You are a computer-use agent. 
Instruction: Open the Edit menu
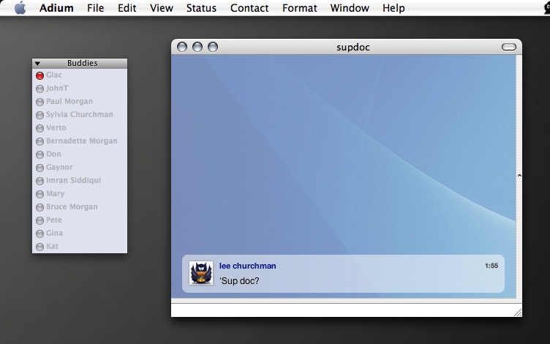127,8
